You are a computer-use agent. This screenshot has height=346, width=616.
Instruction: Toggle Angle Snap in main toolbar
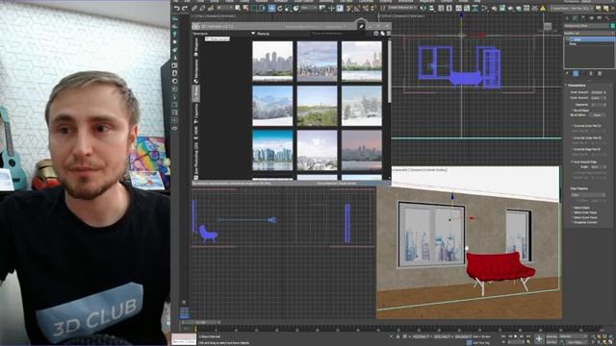click(357, 8)
